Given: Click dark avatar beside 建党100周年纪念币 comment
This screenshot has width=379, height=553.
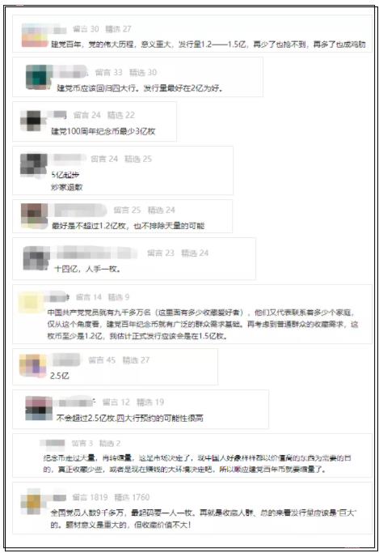Looking at the screenshot, I should point(33,121).
